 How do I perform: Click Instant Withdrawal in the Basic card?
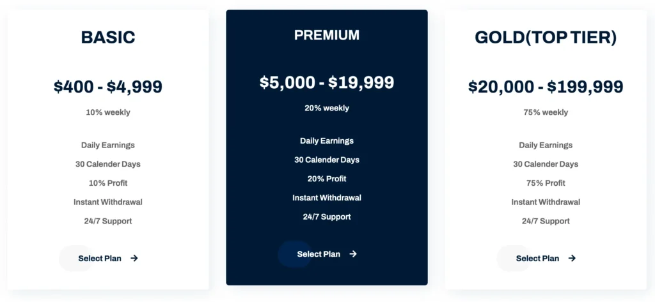click(x=108, y=202)
